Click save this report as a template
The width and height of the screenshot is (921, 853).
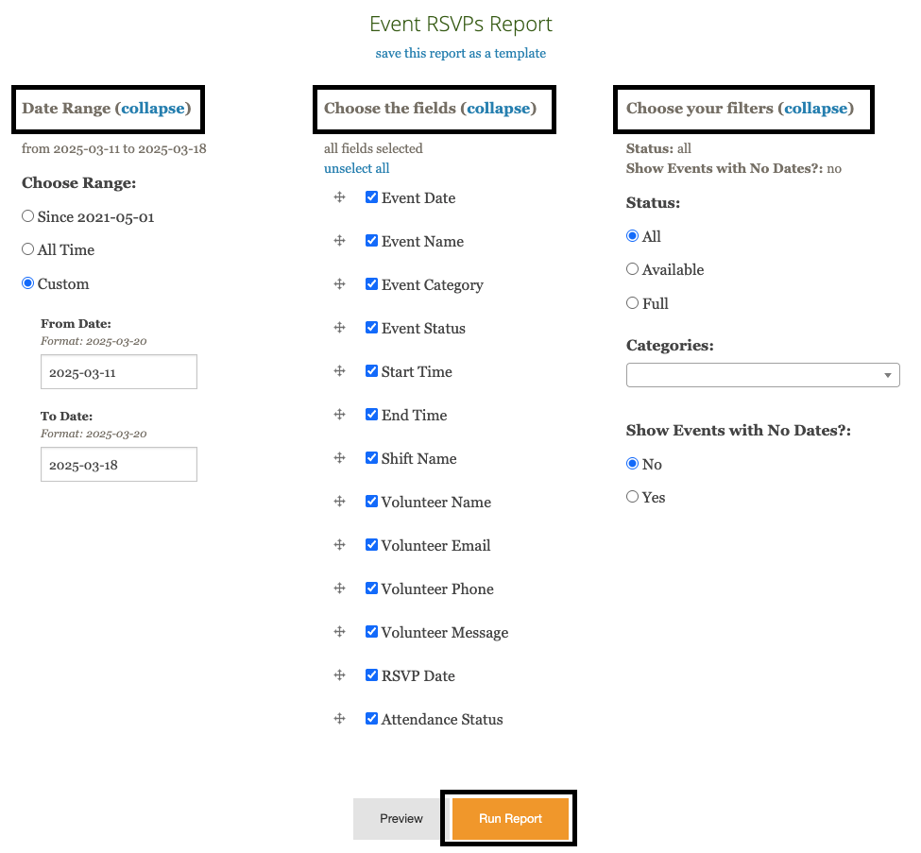click(460, 53)
